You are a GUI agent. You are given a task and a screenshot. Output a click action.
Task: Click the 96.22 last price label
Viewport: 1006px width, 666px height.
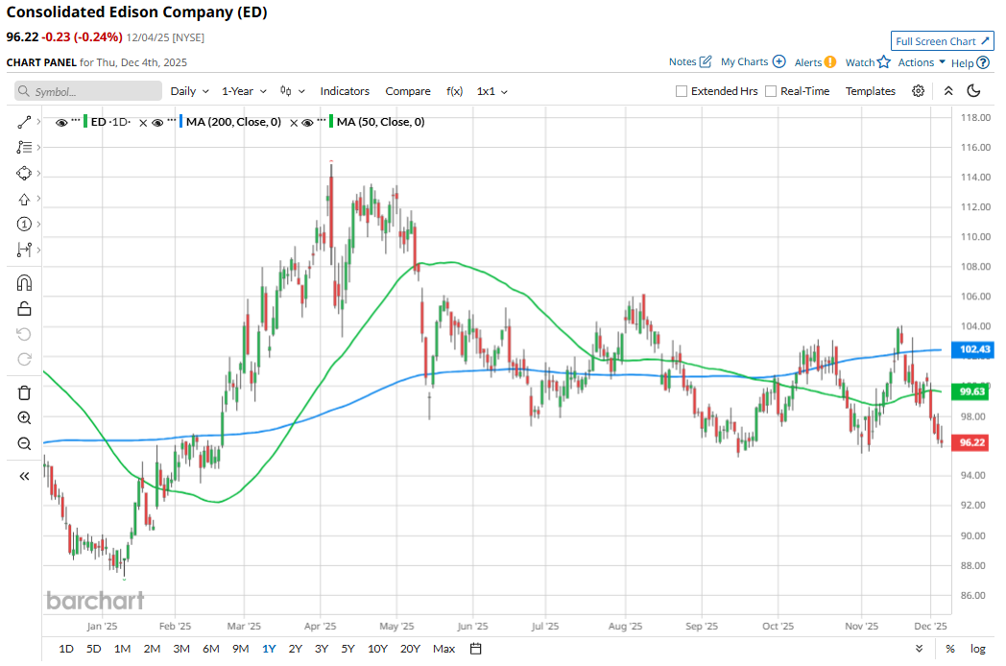point(972,442)
